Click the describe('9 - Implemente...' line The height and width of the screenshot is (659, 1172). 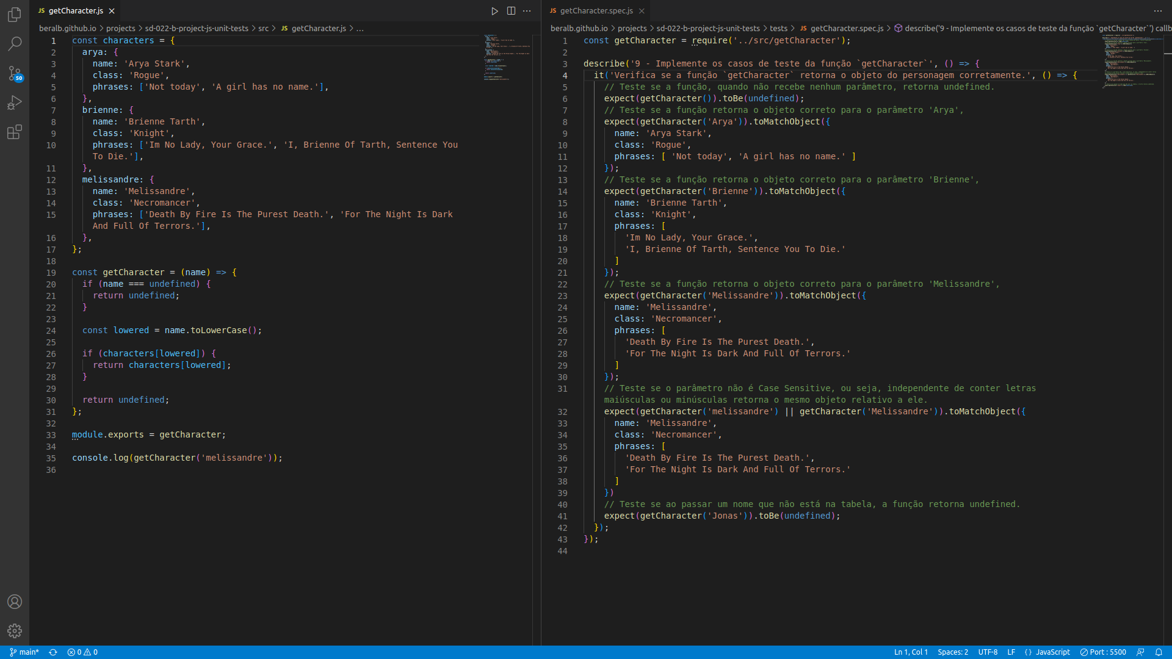click(781, 64)
